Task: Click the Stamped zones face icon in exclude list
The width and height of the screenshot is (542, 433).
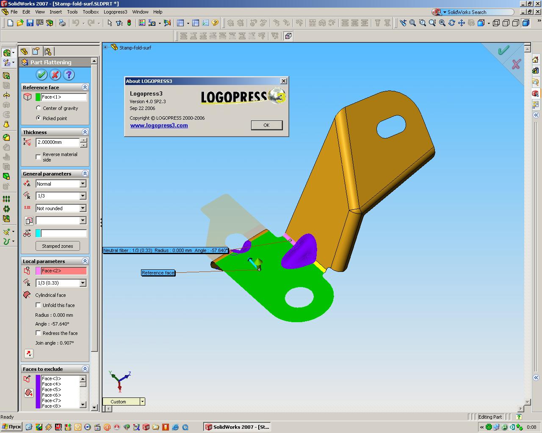Action: (x=29, y=393)
